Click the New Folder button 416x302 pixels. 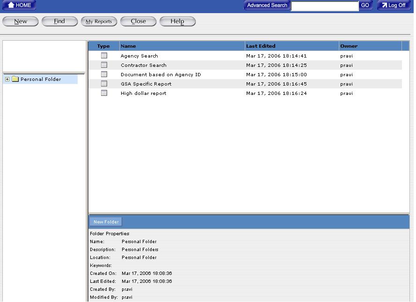coord(106,222)
